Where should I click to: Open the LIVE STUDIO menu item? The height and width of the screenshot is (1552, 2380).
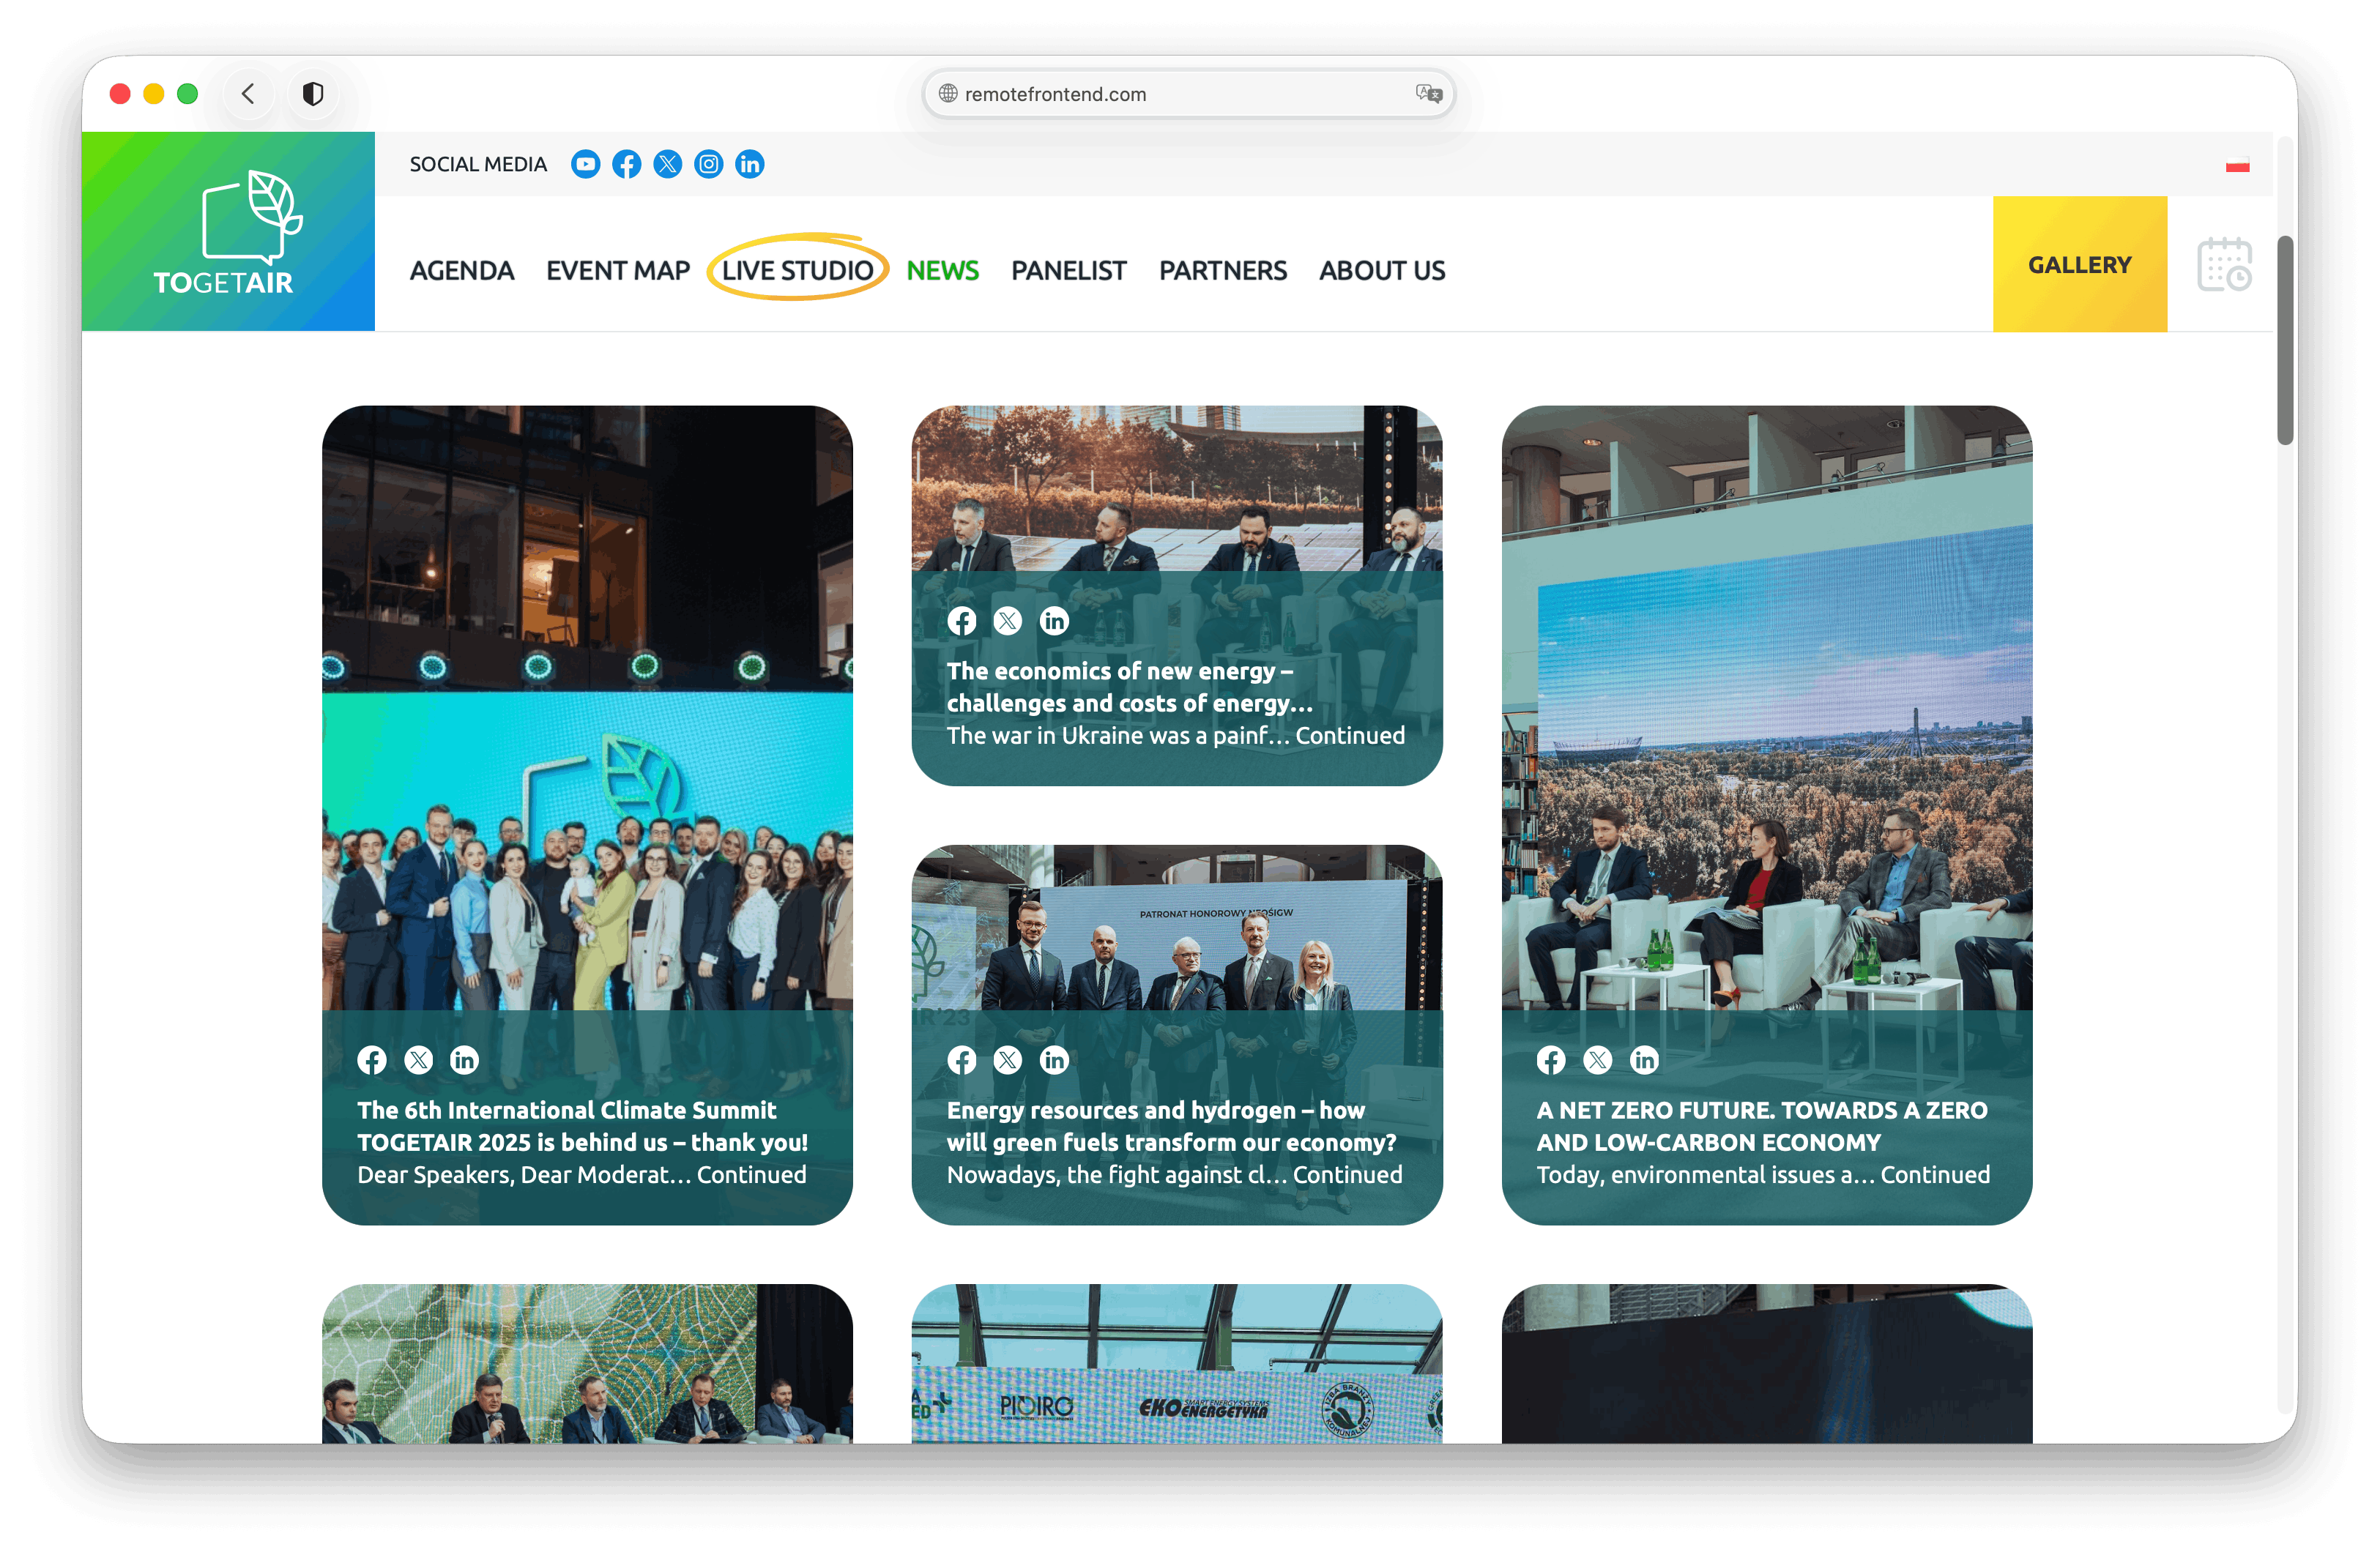click(797, 270)
